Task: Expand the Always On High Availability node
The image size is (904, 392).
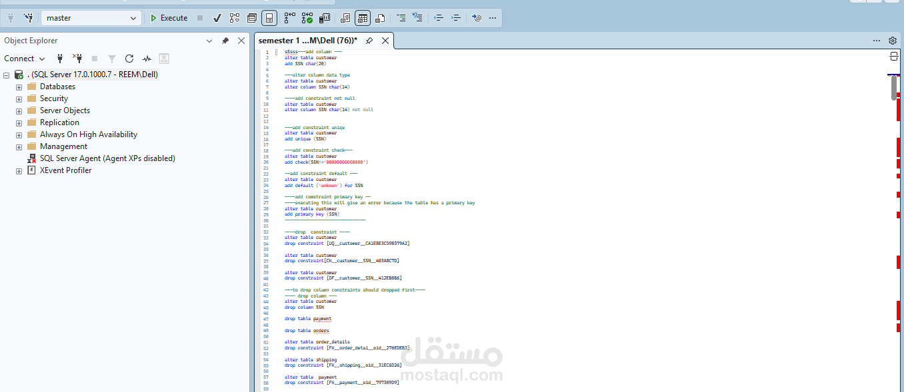Action: (19, 134)
